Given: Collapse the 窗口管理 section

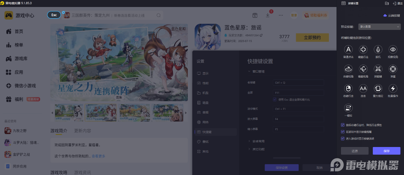Looking at the screenshot, I should (256, 72).
